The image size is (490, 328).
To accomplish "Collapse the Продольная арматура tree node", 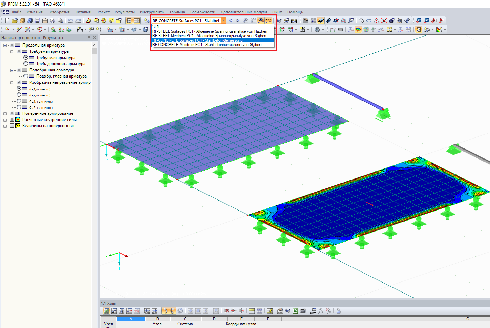I will coord(5,45).
